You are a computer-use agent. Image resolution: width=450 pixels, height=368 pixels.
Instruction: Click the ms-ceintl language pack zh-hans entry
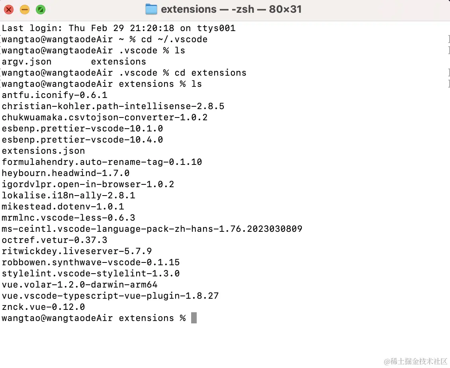[152, 229]
